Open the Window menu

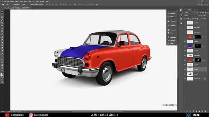42,1
